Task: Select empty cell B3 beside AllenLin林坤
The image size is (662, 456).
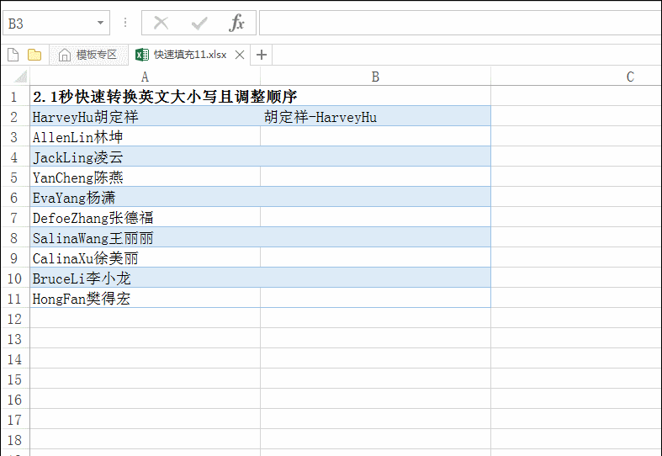Action: tap(375, 137)
